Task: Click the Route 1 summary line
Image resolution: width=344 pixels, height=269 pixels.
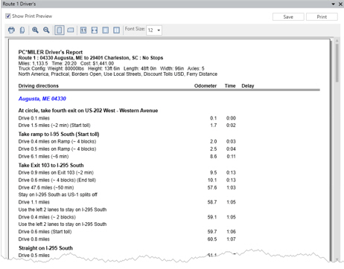Action: click(x=91, y=58)
